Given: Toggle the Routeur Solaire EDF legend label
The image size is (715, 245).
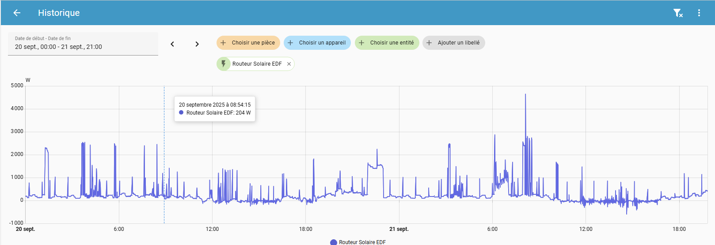Looking at the screenshot, I should click(x=362, y=242).
